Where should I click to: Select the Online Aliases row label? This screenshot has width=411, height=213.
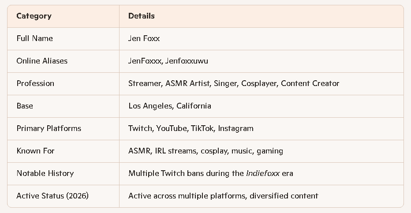click(x=42, y=61)
